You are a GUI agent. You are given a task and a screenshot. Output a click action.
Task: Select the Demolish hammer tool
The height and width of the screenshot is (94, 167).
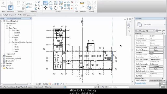(39, 9)
